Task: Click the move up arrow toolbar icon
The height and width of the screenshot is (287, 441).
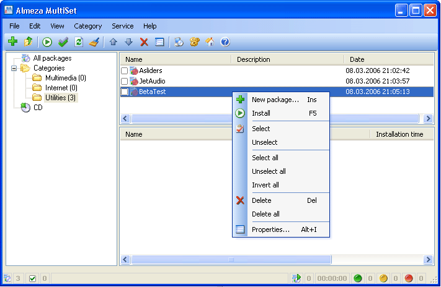Action: (x=113, y=42)
